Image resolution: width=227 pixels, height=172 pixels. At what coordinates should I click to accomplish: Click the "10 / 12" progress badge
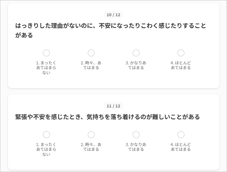click(113, 15)
